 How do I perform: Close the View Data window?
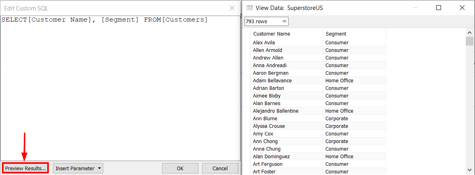[x=463, y=8]
